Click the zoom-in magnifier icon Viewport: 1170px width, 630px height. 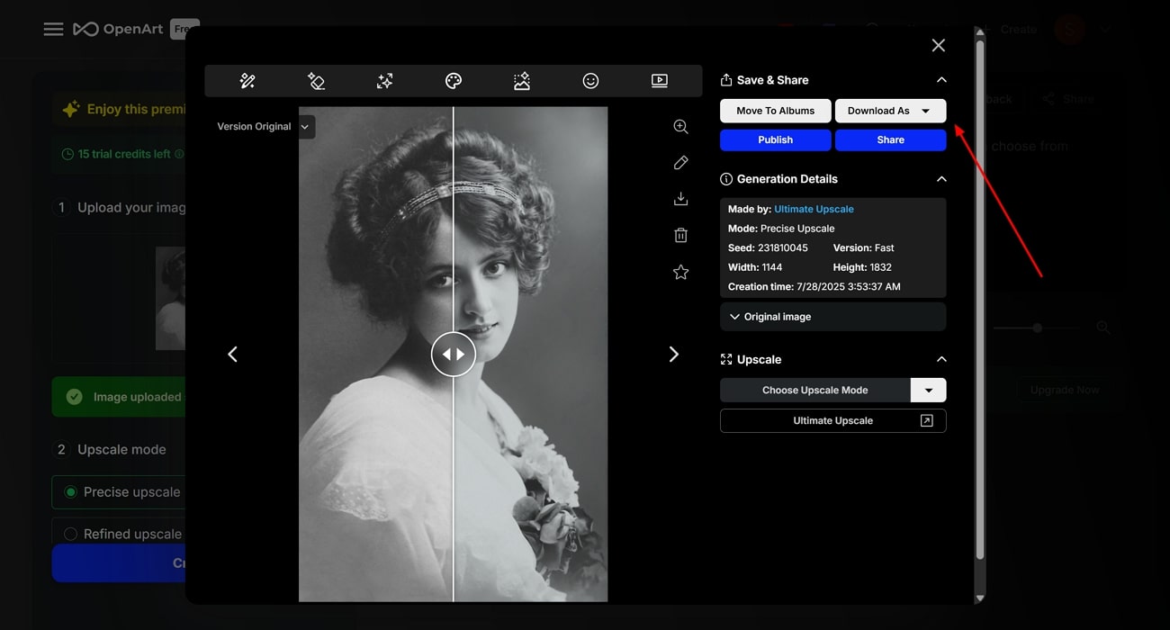[680, 127]
